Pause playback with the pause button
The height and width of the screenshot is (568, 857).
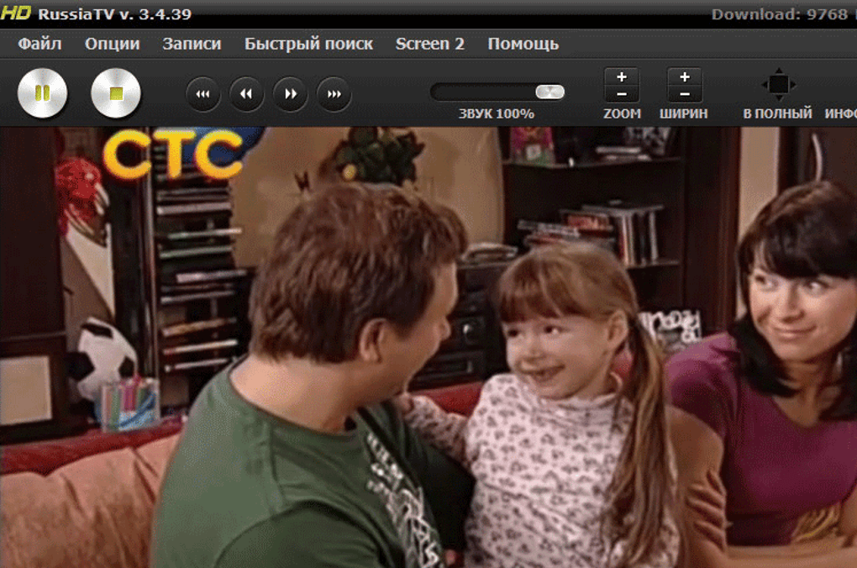click(43, 93)
